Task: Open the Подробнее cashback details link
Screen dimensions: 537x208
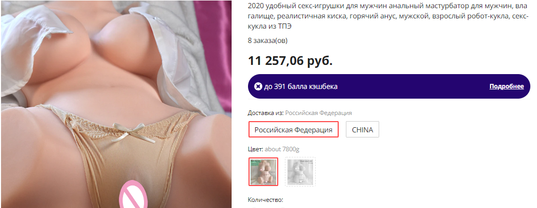Action: point(507,86)
